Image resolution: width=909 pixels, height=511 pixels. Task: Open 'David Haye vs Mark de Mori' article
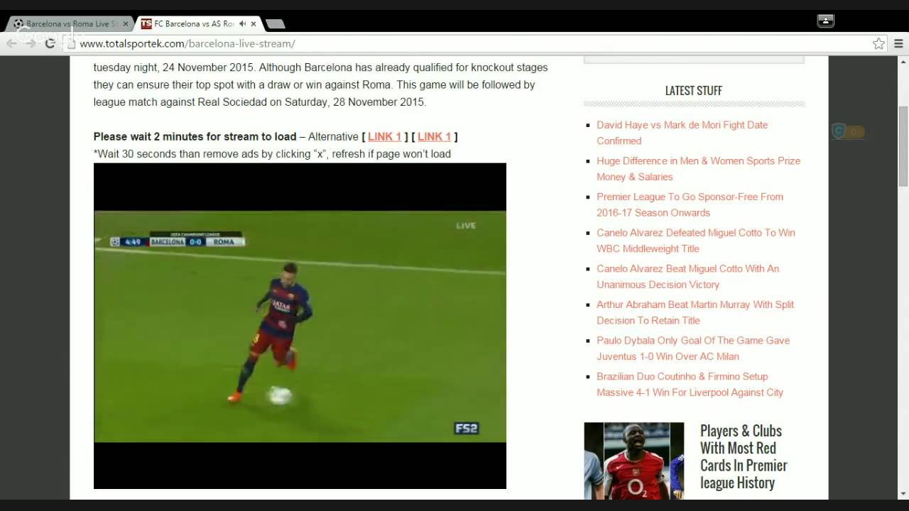[682, 133]
